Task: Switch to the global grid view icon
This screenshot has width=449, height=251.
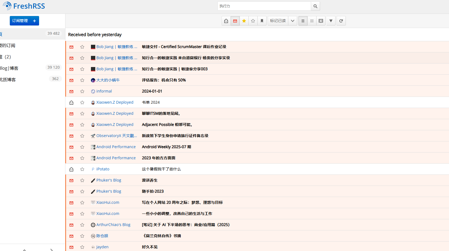Action: (x=312, y=21)
